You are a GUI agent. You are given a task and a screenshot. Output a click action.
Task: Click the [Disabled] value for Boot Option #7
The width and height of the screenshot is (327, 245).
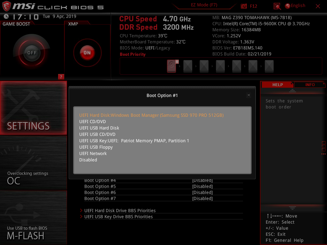(202, 198)
